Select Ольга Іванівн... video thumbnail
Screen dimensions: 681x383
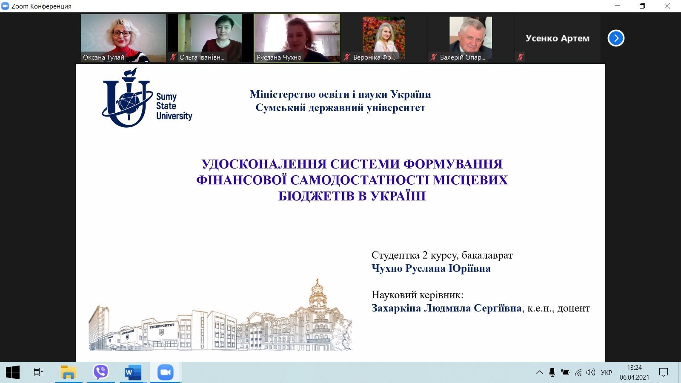pyautogui.click(x=210, y=38)
